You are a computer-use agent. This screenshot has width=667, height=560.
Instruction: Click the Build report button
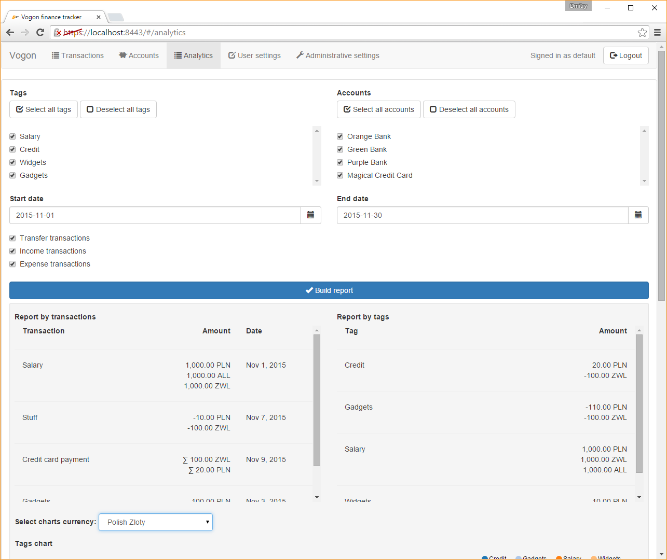[329, 290]
